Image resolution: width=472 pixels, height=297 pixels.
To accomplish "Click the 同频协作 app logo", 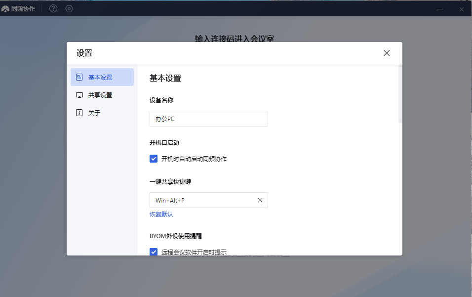I will (x=5, y=9).
